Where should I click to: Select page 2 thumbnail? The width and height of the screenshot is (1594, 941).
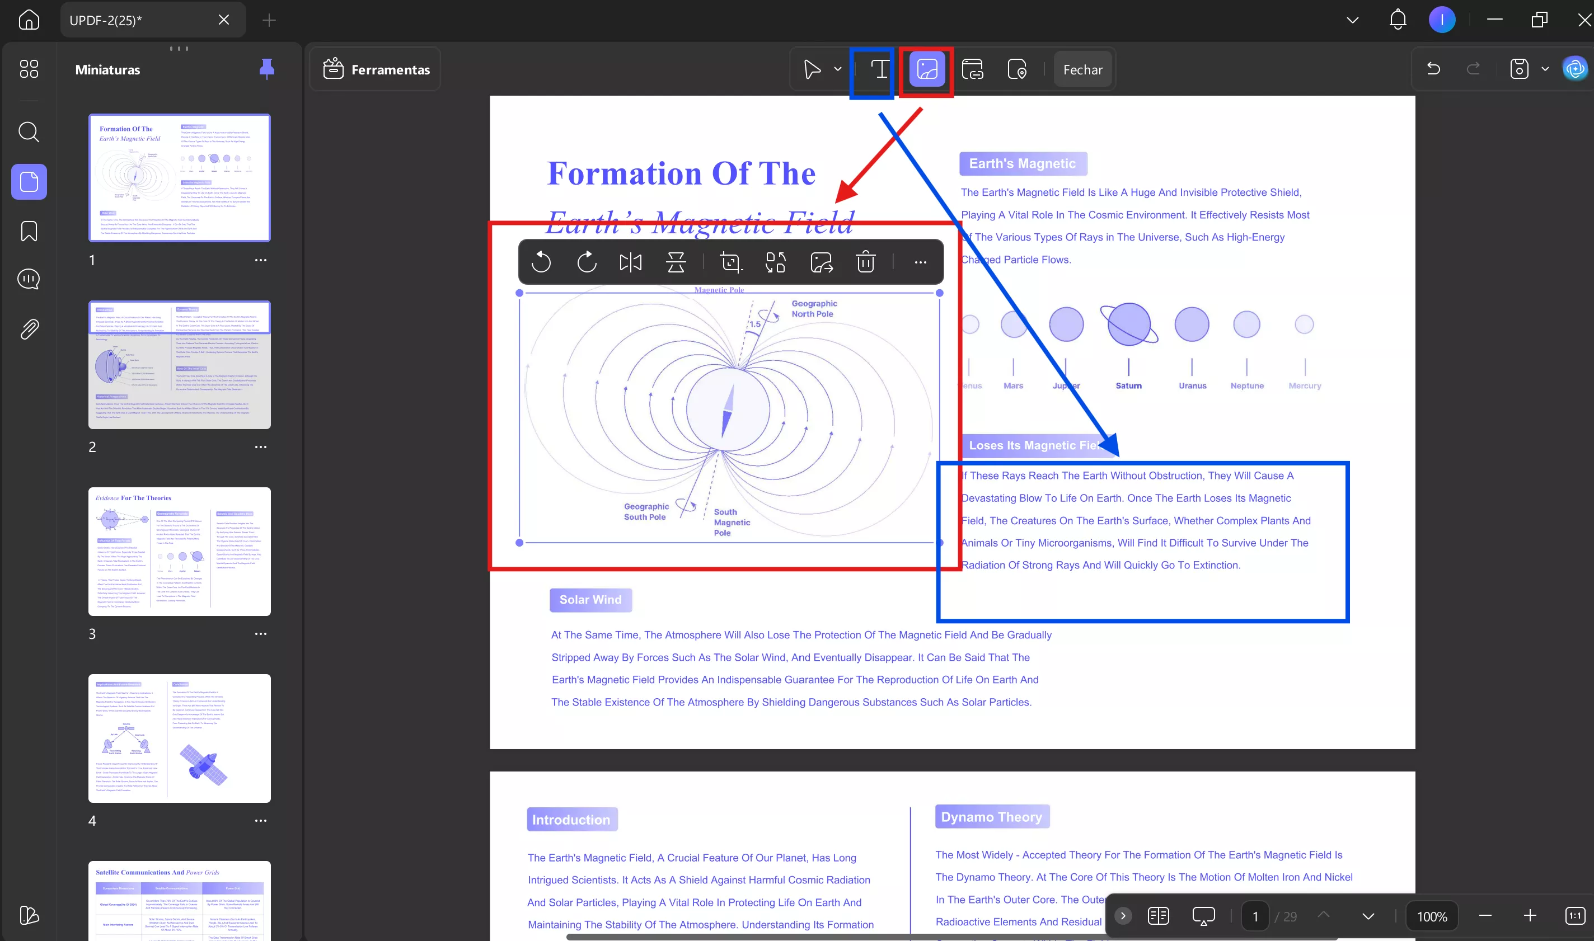point(180,365)
